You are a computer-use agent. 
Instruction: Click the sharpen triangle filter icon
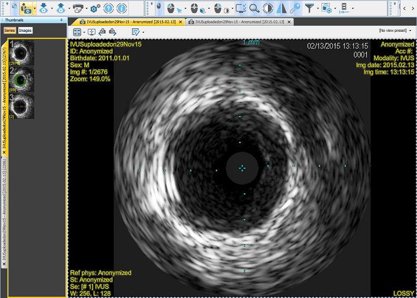(x=282, y=8)
